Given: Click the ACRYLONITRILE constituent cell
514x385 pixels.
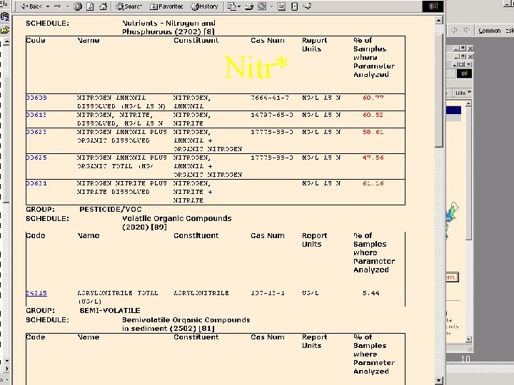Looking at the screenshot, I should coord(201,293).
